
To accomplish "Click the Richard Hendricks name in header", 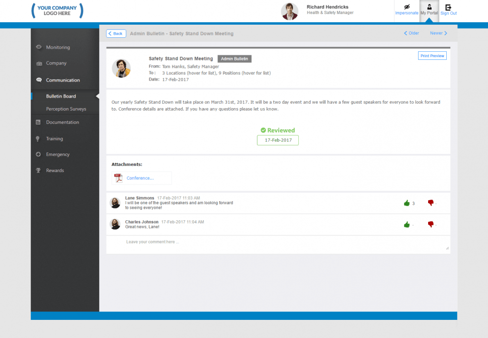I will pos(328,7).
